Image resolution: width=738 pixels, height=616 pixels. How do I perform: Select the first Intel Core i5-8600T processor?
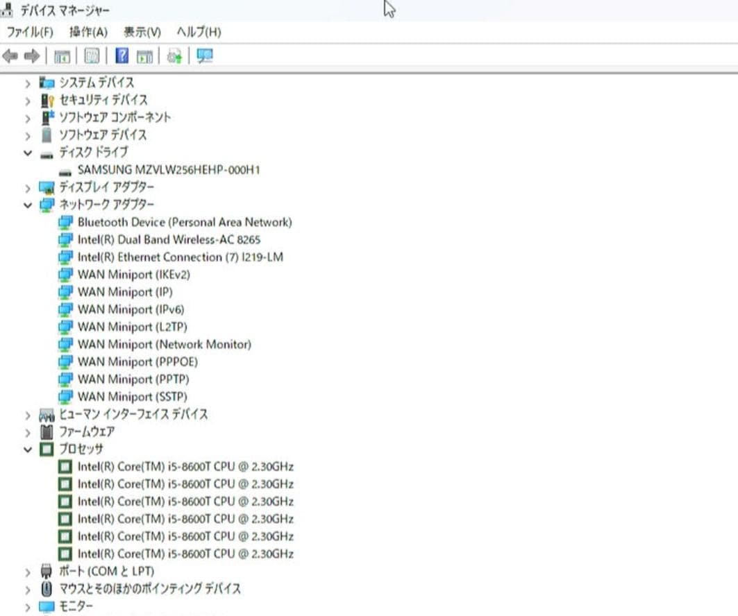point(185,466)
